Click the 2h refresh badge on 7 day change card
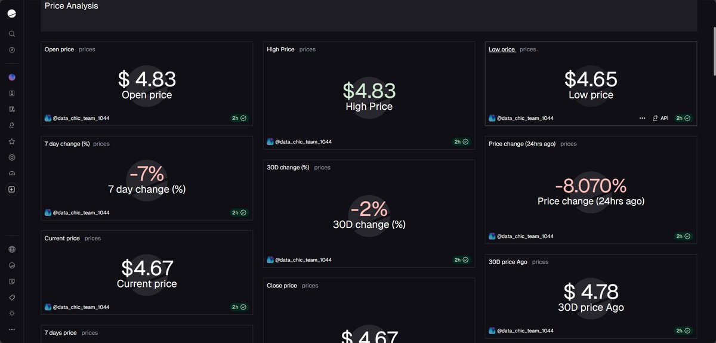The image size is (716, 343). click(239, 212)
